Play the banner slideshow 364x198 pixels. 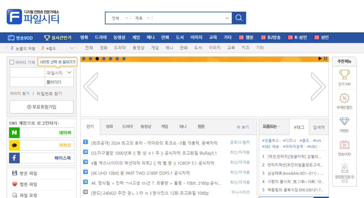click(x=320, y=59)
